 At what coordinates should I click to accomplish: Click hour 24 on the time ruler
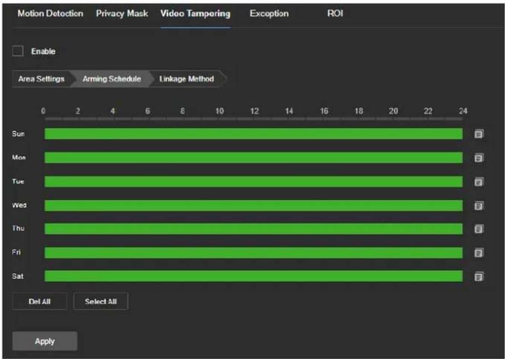click(x=463, y=111)
